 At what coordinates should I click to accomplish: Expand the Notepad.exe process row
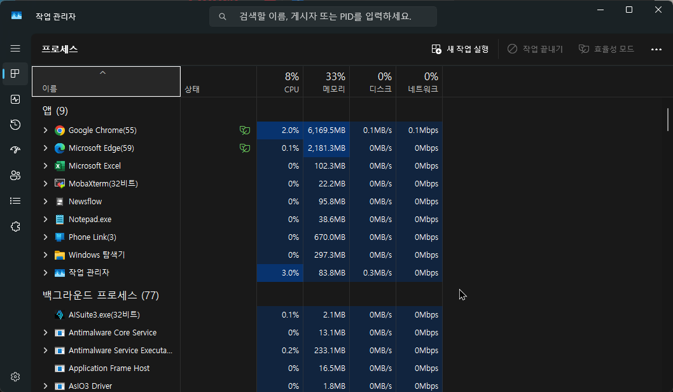pyautogui.click(x=45, y=220)
